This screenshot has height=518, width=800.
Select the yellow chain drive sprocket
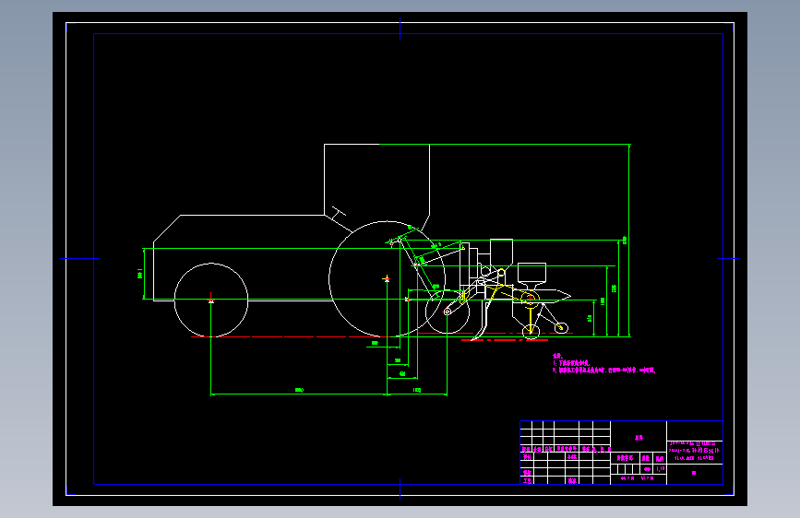(530, 299)
